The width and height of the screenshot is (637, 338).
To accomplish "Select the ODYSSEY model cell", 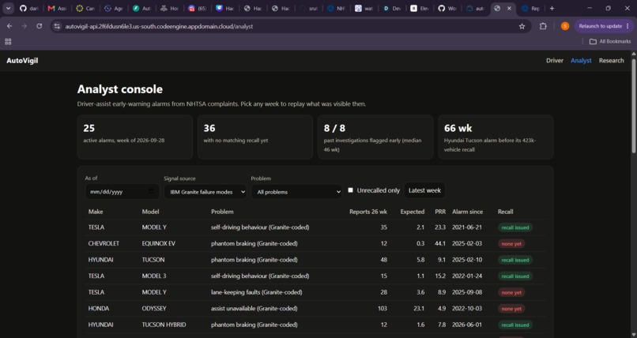I will click(154, 308).
